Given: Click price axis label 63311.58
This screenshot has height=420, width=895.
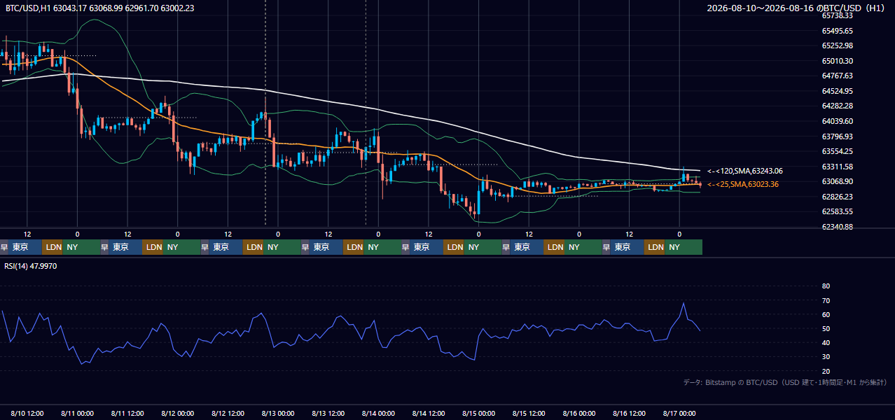Looking at the screenshot, I should (838, 167).
